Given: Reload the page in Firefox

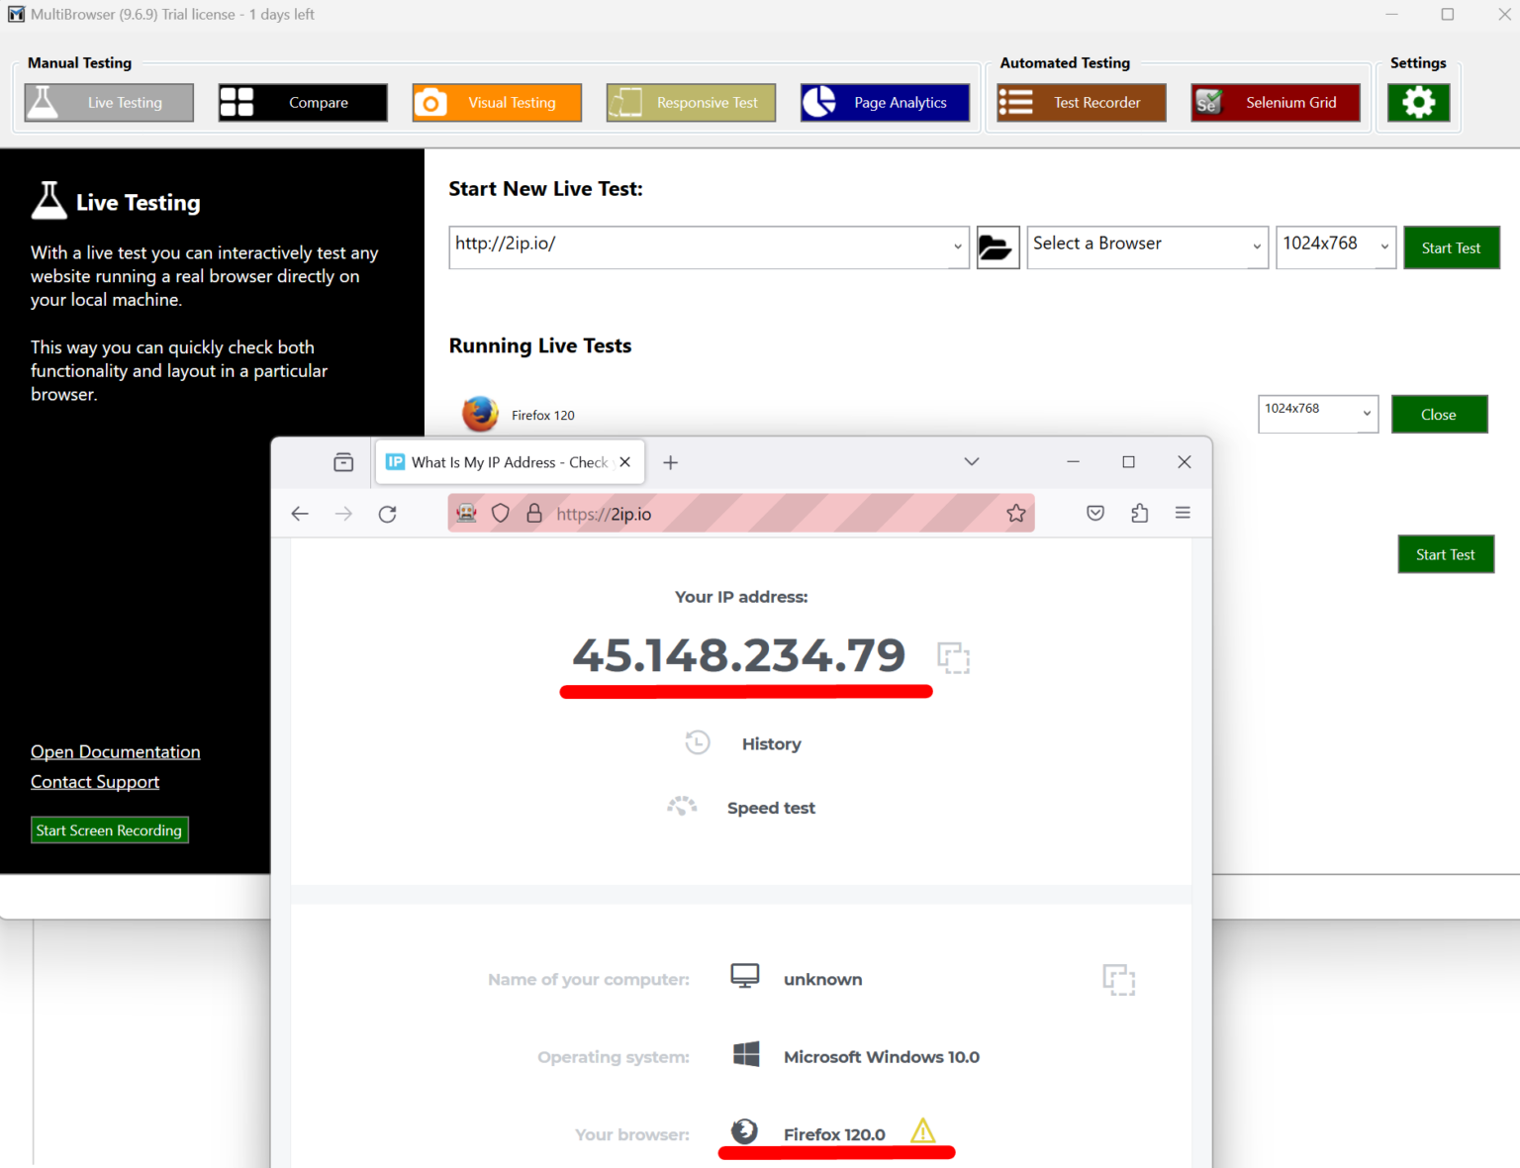Looking at the screenshot, I should coord(387,514).
